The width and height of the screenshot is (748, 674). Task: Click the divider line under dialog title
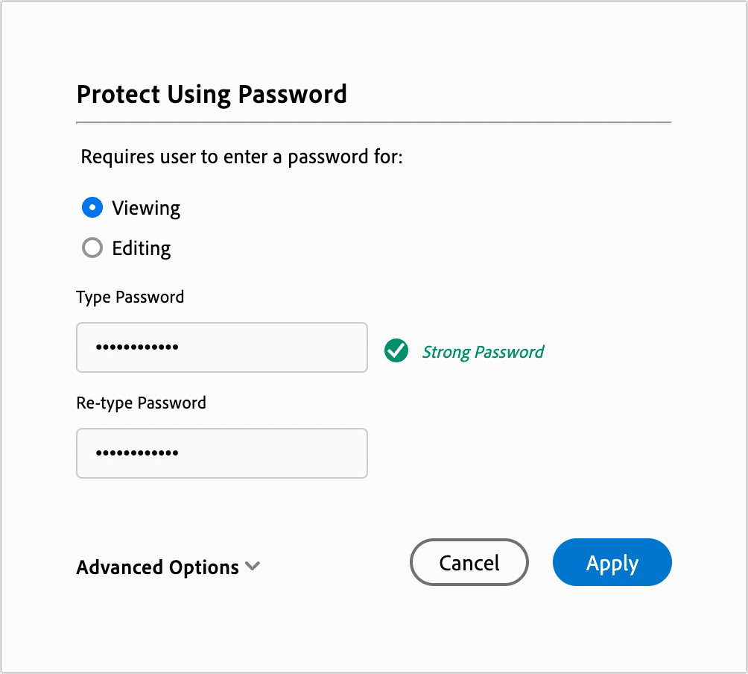click(373, 122)
